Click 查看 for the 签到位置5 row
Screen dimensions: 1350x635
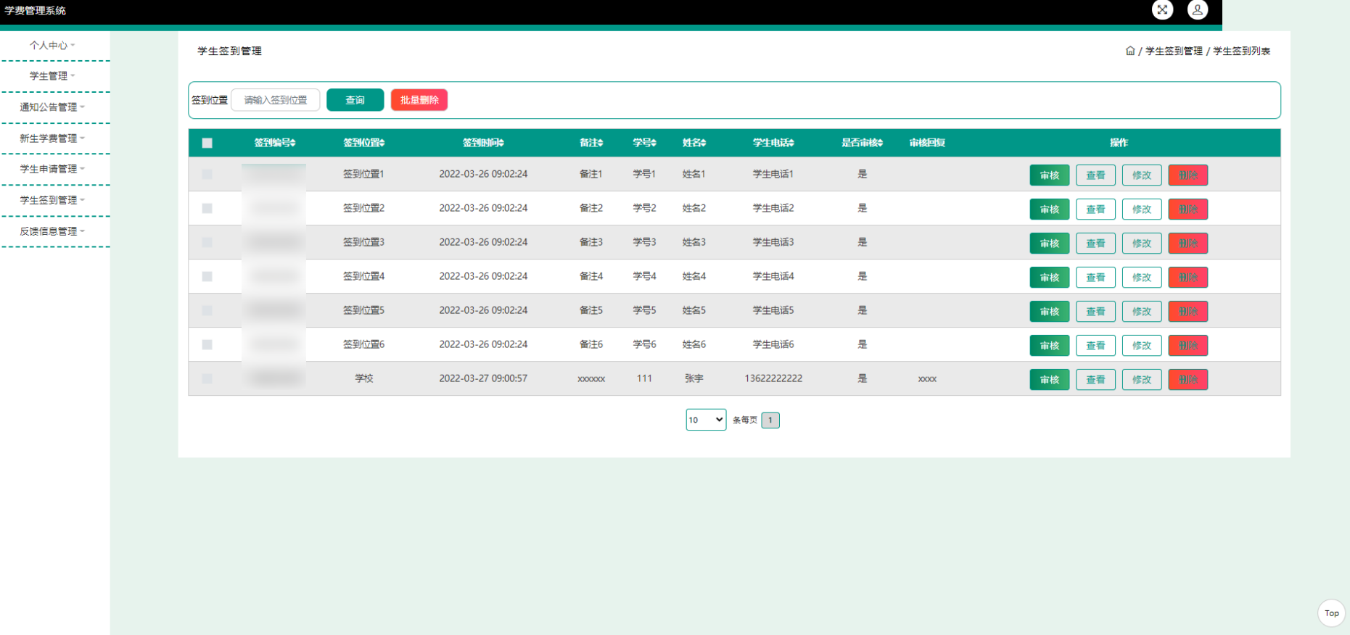coord(1095,311)
